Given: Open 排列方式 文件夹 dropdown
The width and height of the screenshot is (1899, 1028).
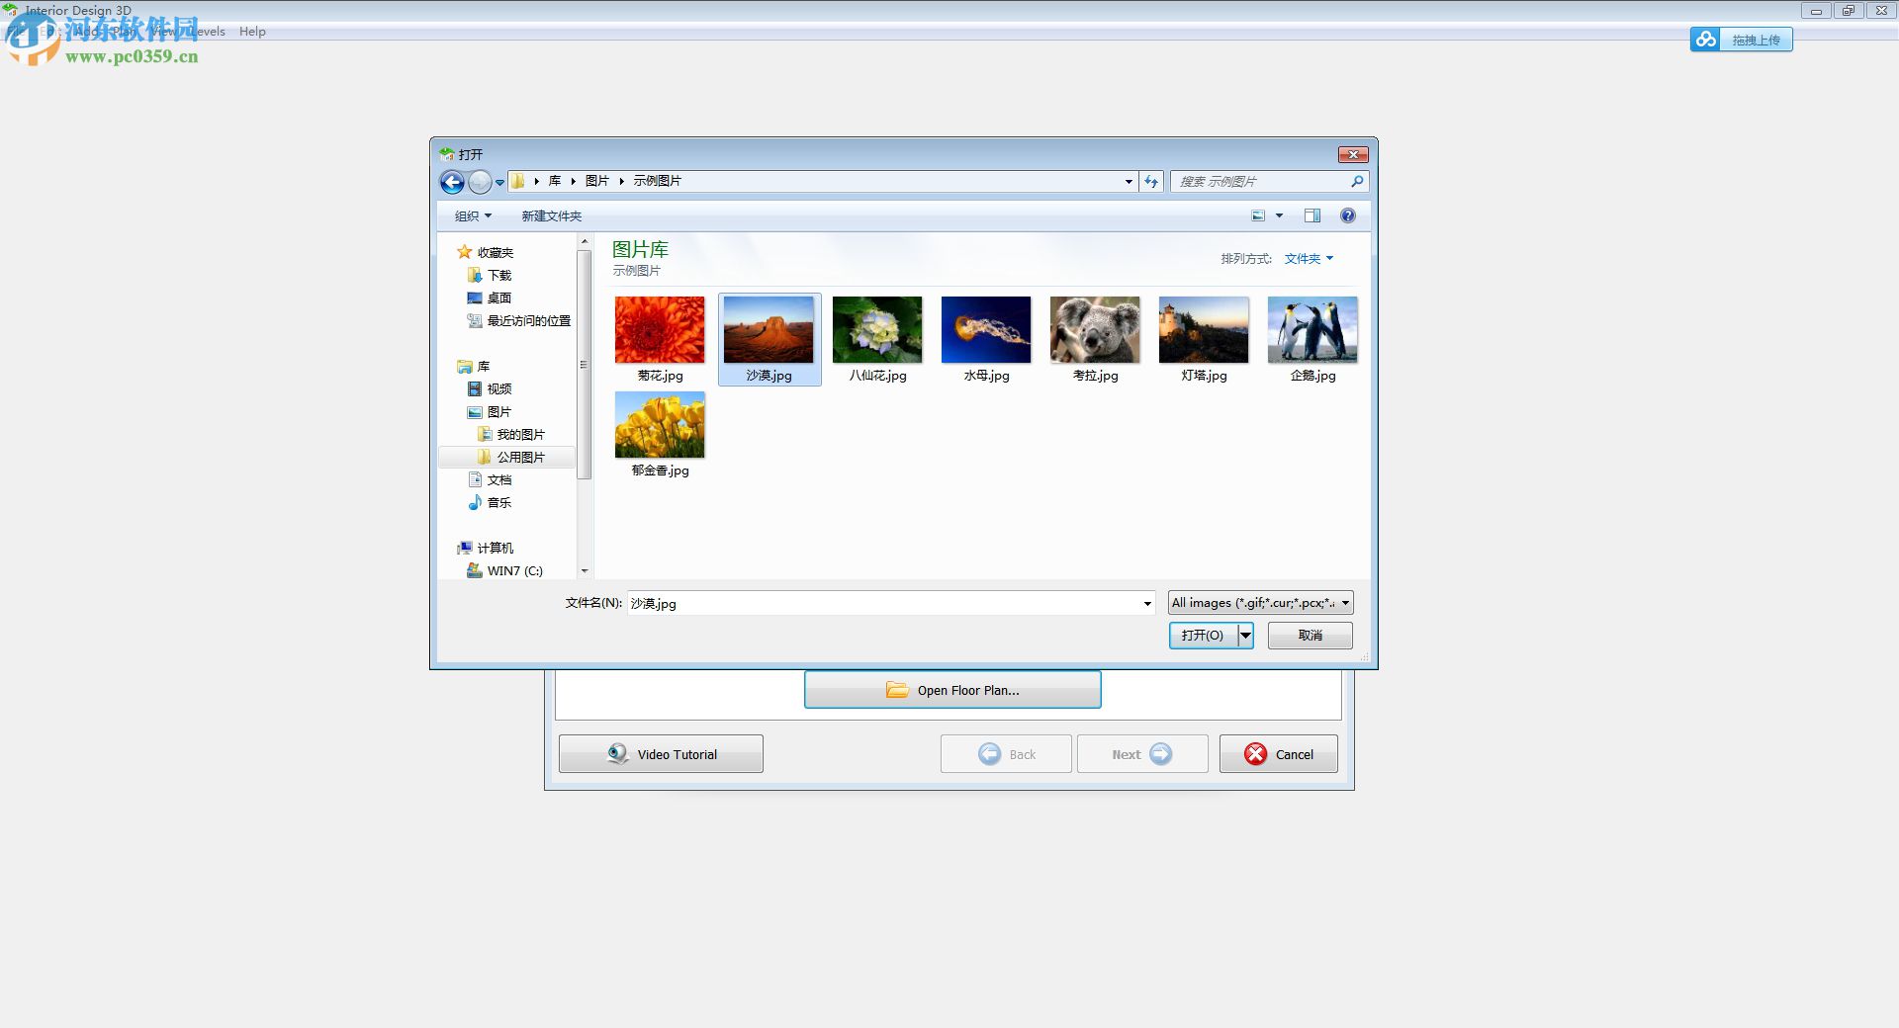Looking at the screenshot, I should point(1309,259).
